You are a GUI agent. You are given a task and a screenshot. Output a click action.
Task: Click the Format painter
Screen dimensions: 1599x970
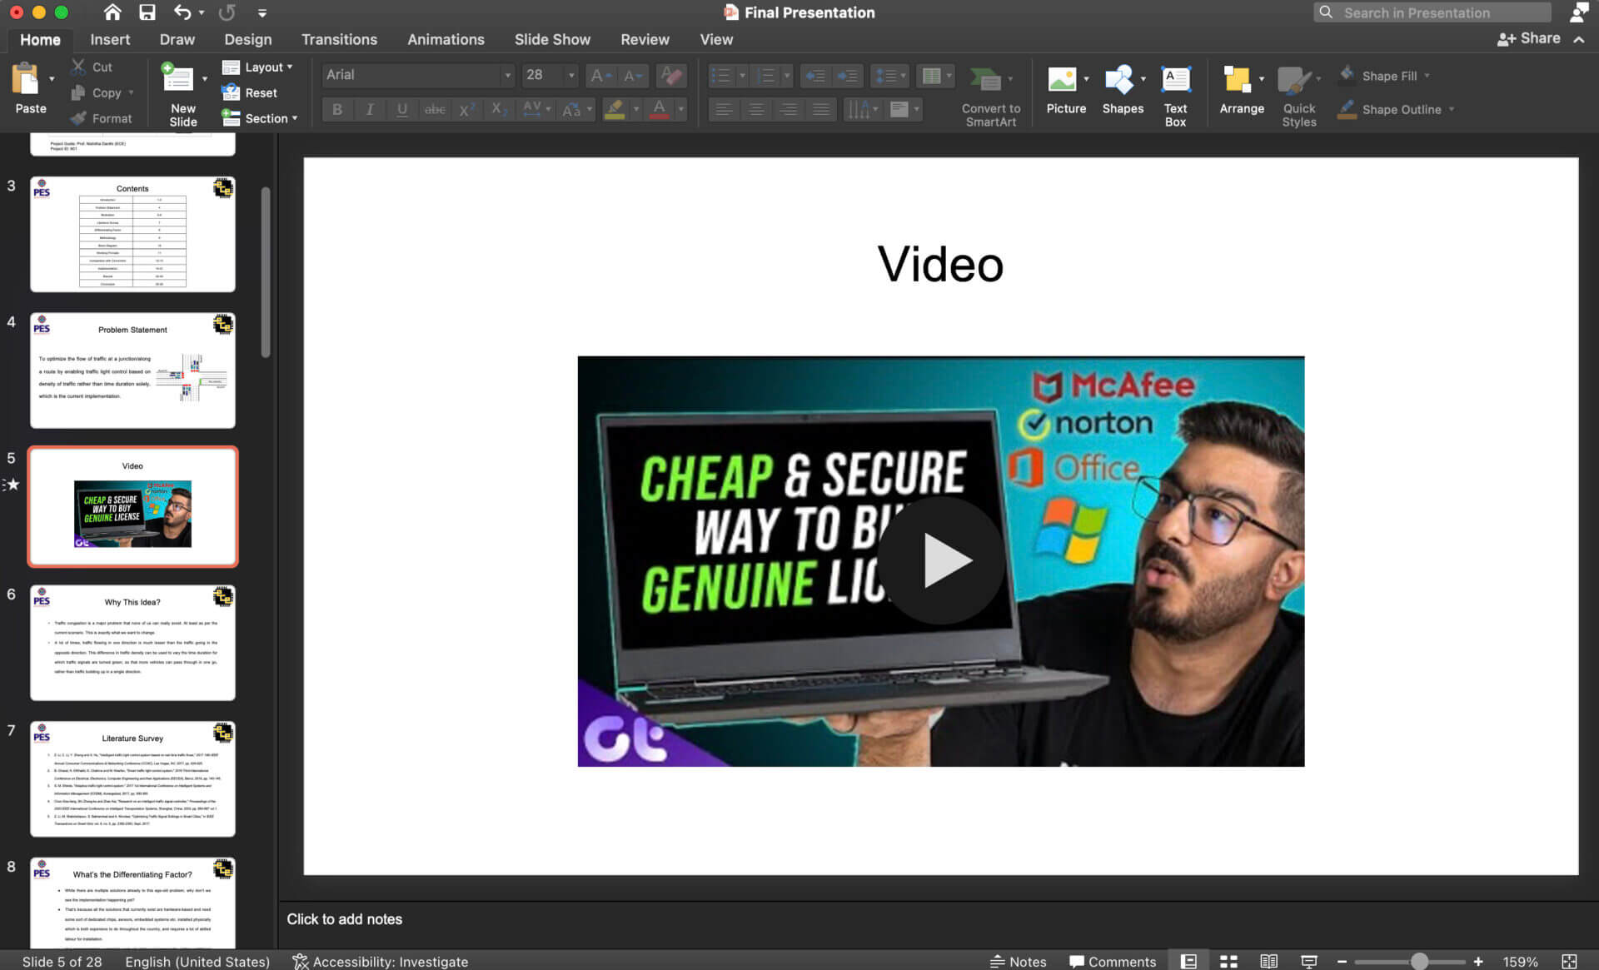[102, 118]
